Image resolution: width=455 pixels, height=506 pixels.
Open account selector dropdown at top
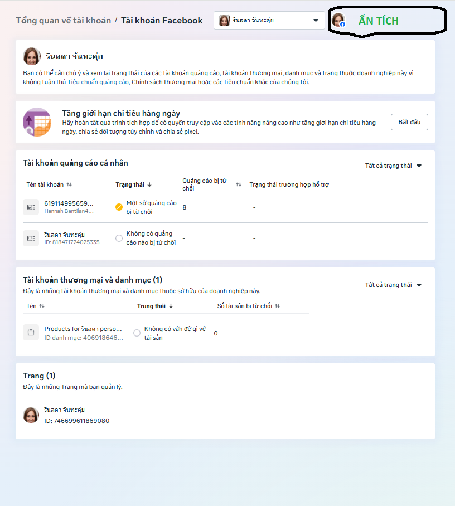coord(269,20)
